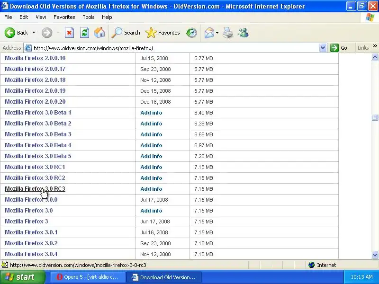Open the Favorites menu
379x284 pixels.
coord(64,17)
